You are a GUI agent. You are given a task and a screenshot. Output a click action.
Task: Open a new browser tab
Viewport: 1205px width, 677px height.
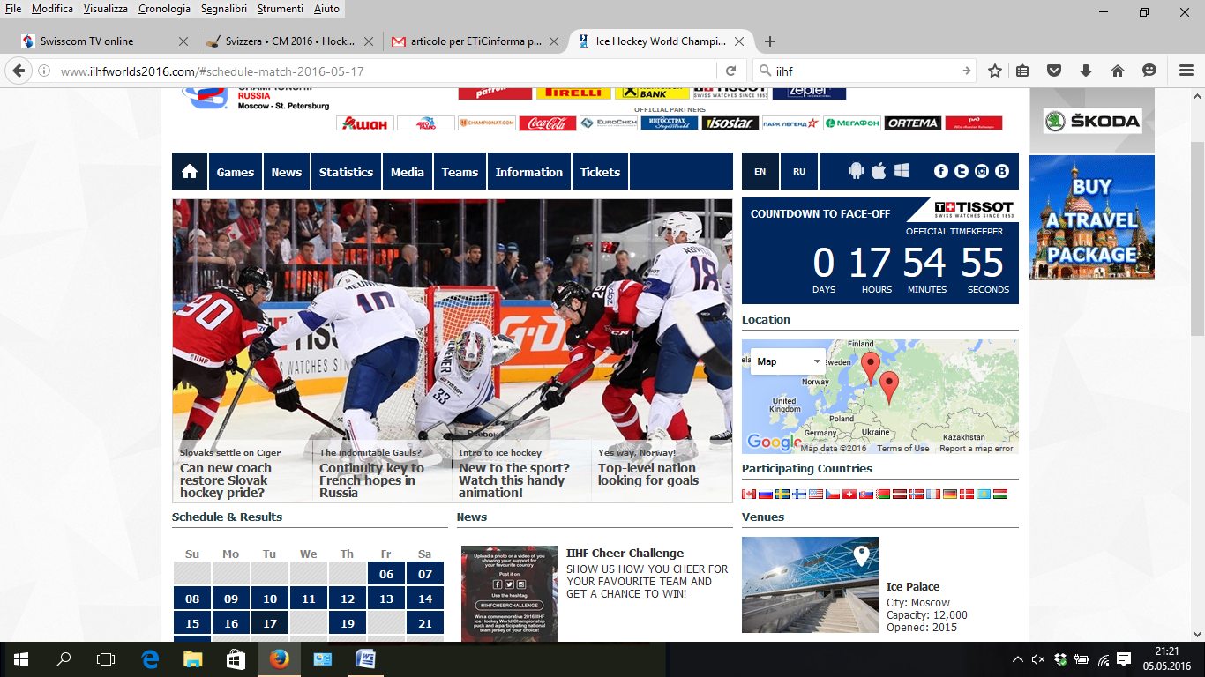tap(770, 41)
